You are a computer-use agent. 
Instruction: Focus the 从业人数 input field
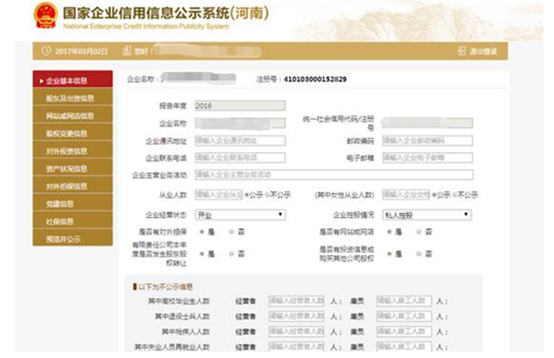218,194
